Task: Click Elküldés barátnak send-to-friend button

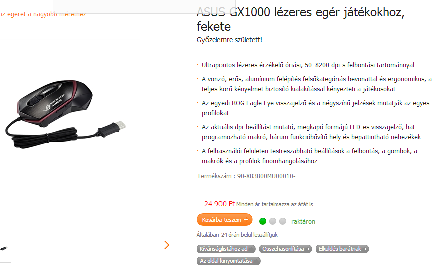Action: (342, 249)
